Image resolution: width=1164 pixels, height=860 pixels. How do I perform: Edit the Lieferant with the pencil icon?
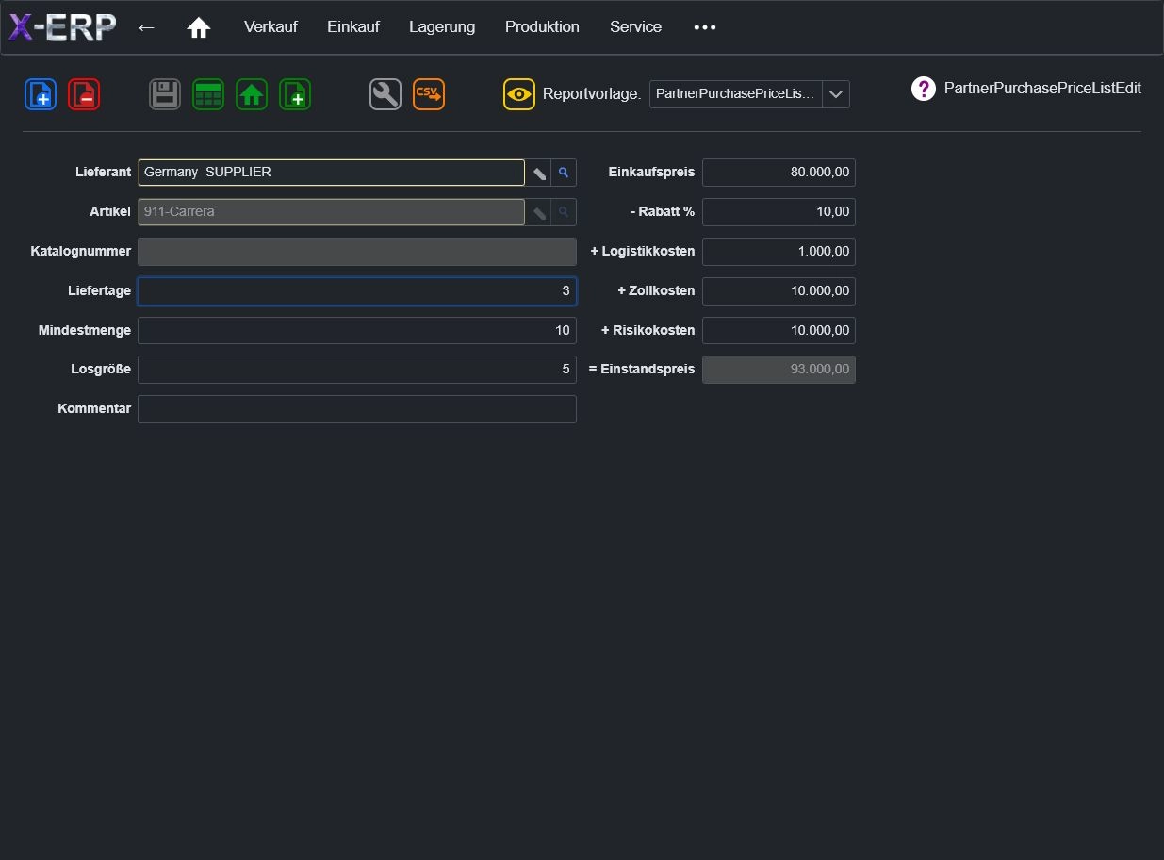[x=538, y=173]
